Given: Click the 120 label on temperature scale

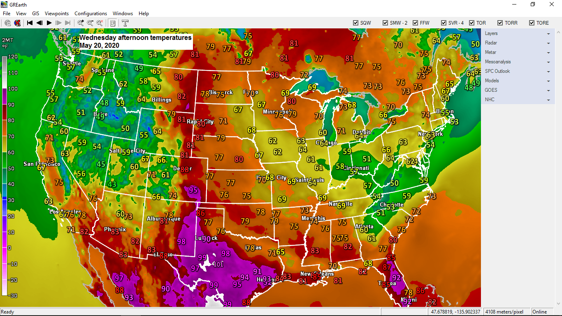Looking at the screenshot, I should [12, 56].
